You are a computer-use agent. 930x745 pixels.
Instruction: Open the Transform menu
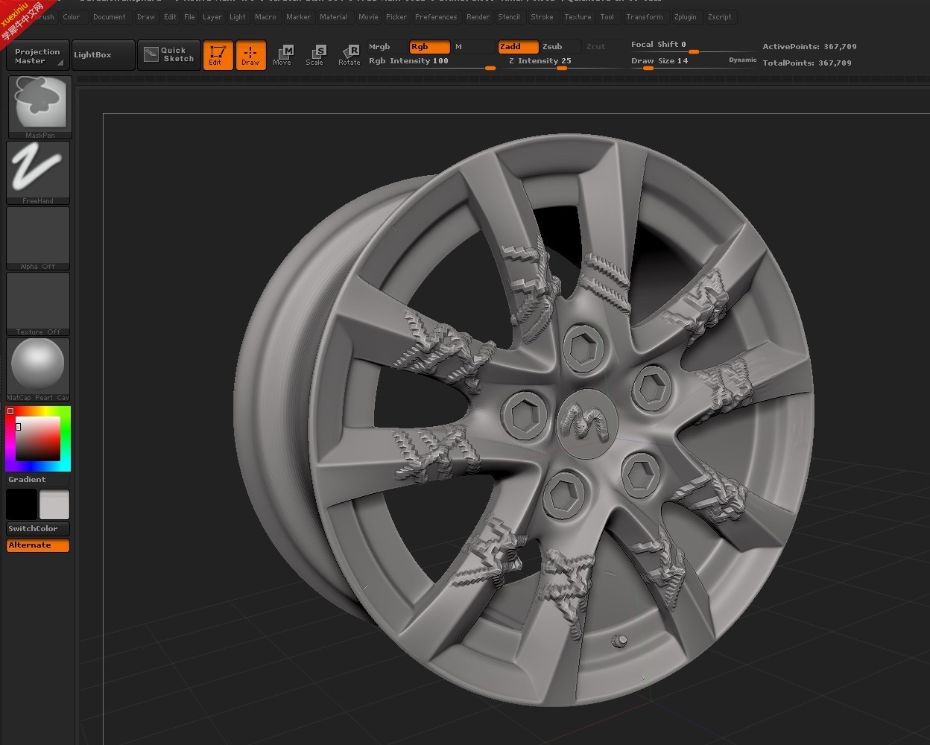[x=645, y=17]
